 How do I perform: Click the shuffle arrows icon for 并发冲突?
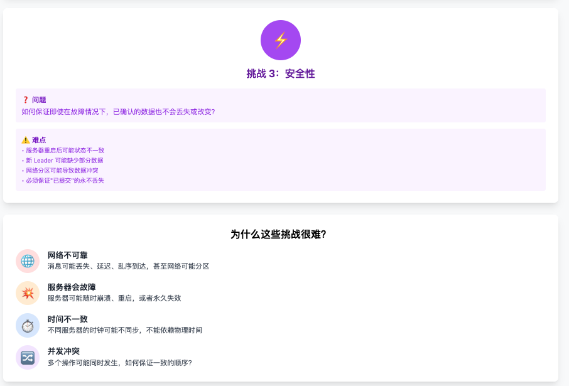pyautogui.click(x=28, y=357)
